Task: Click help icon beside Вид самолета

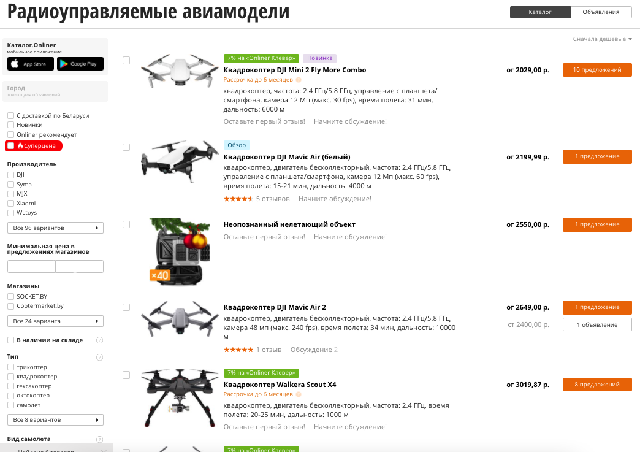Action: click(99, 439)
